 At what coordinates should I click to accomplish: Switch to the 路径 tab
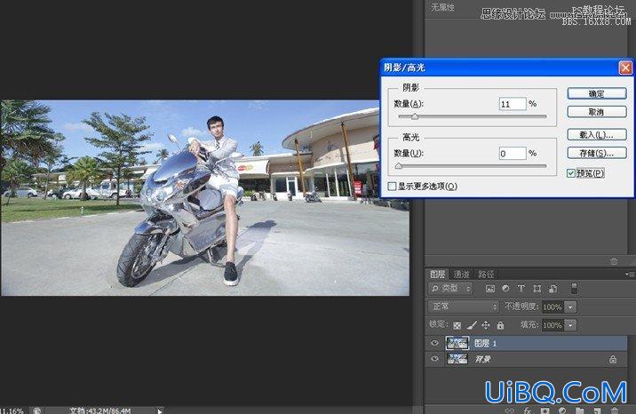point(486,275)
